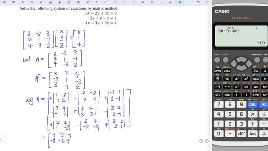Click the STO key
The width and height of the screenshot is (268, 151).
(x=218, y=95)
